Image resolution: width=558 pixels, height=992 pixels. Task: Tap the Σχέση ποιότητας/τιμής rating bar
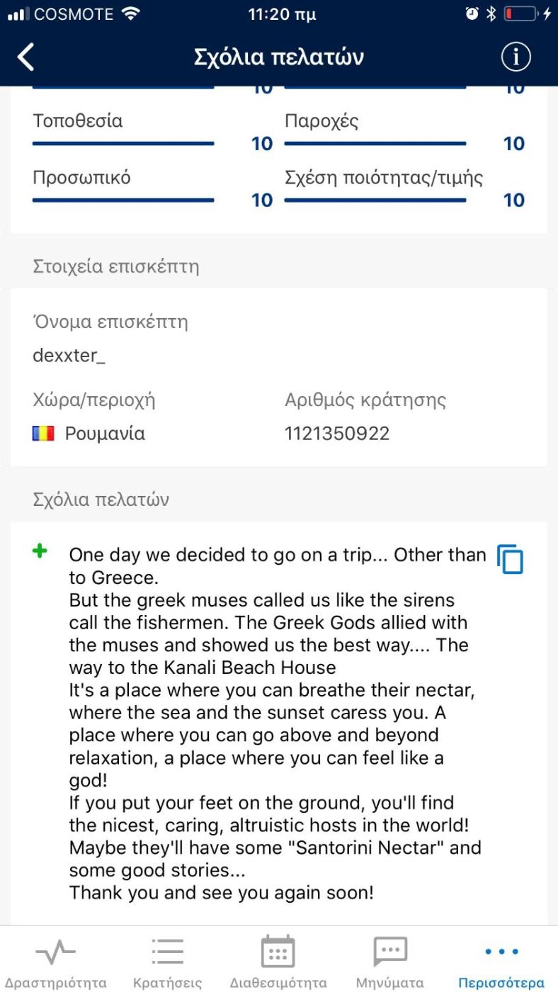tap(375, 200)
